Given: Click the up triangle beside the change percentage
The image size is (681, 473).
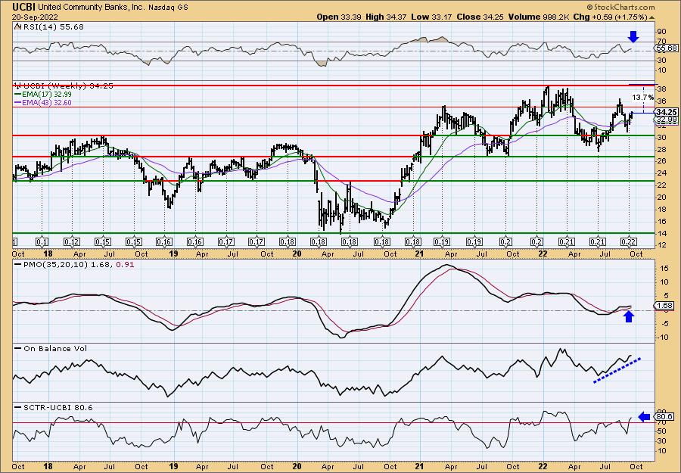Looking at the screenshot, I should 652,17.
